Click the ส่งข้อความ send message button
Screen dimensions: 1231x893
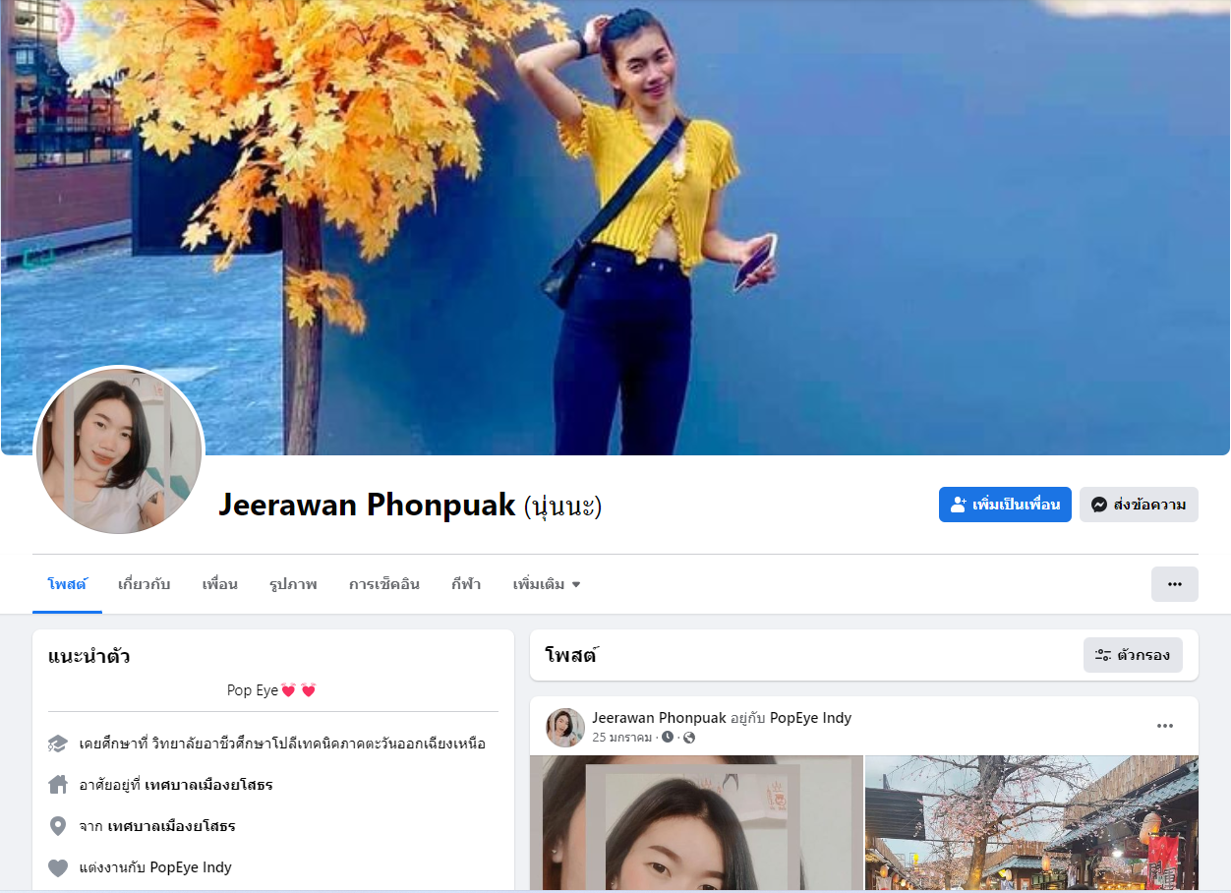pyautogui.click(x=1139, y=505)
